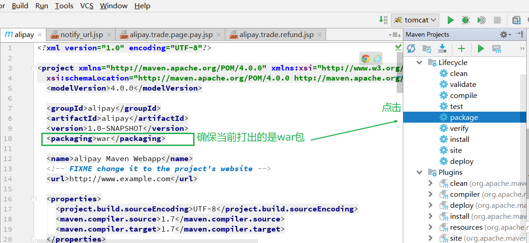Debug tomcat with the bug icon
529x243 pixels.
coord(466,20)
